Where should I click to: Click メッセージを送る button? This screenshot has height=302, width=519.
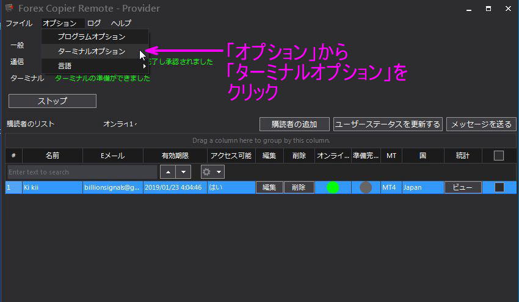coord(481,124)
